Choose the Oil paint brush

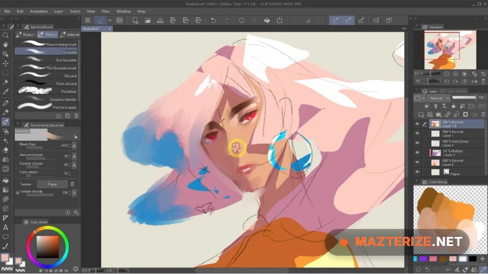point(46,76)
